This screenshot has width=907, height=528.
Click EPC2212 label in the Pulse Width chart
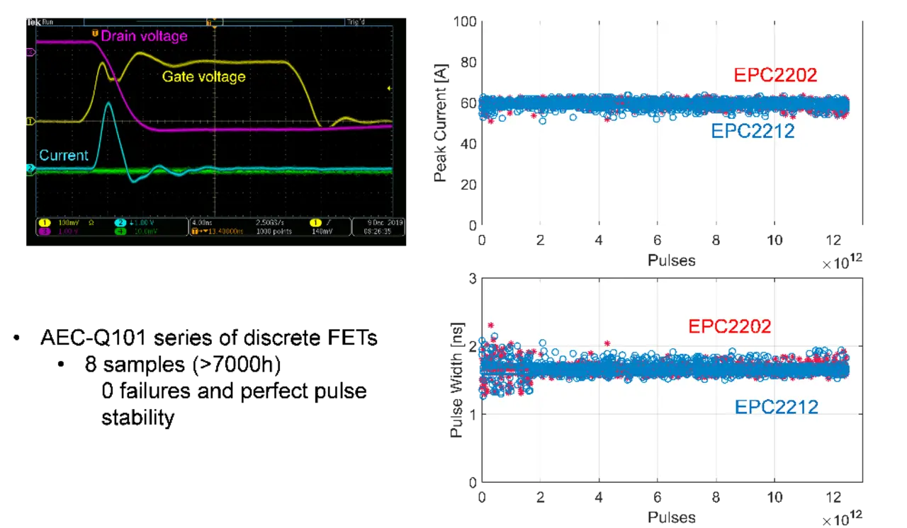coord(775,407)
